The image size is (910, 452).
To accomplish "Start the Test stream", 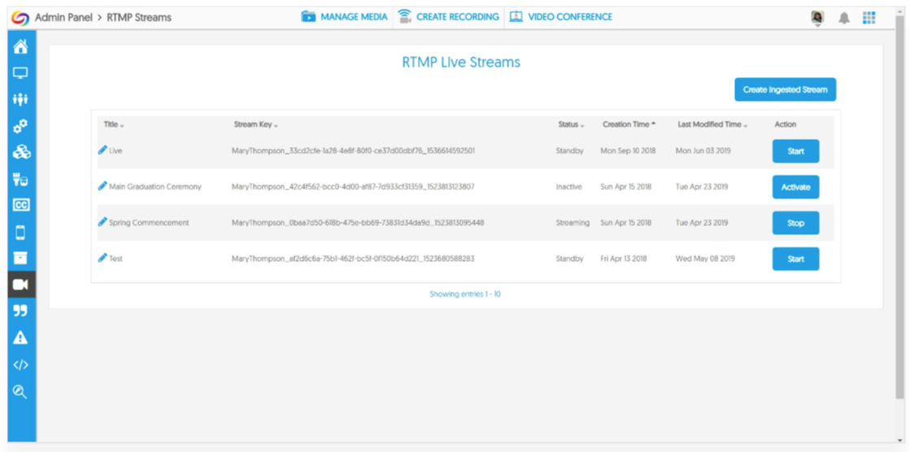I will 795,259.
